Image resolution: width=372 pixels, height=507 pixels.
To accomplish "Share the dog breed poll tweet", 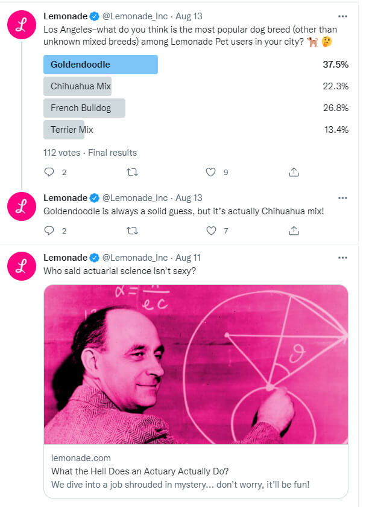I will 294,172.
